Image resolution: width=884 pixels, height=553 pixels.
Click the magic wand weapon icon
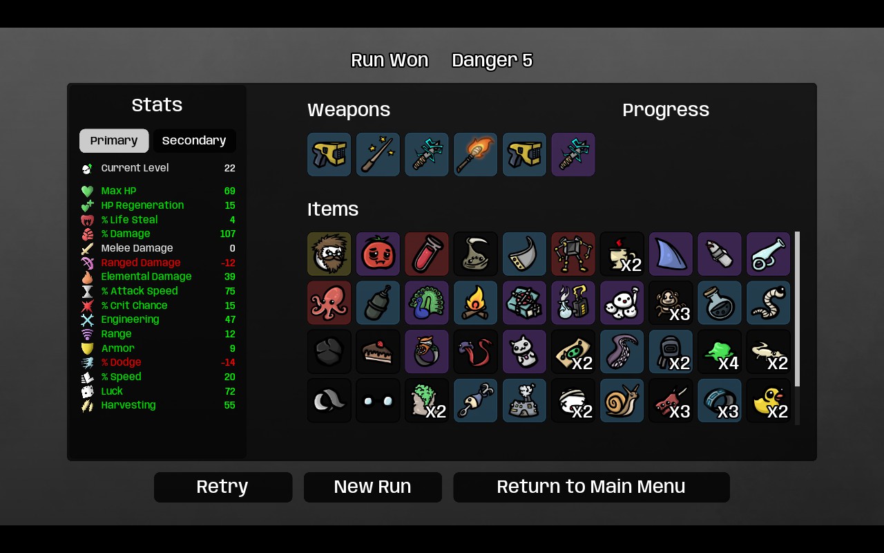point(378,155)
